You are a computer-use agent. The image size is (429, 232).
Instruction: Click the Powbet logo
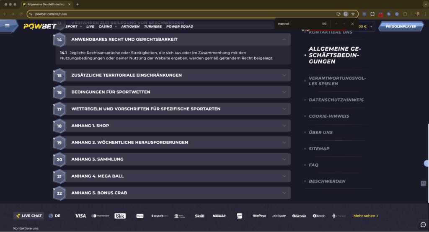(x=40, y=26)
